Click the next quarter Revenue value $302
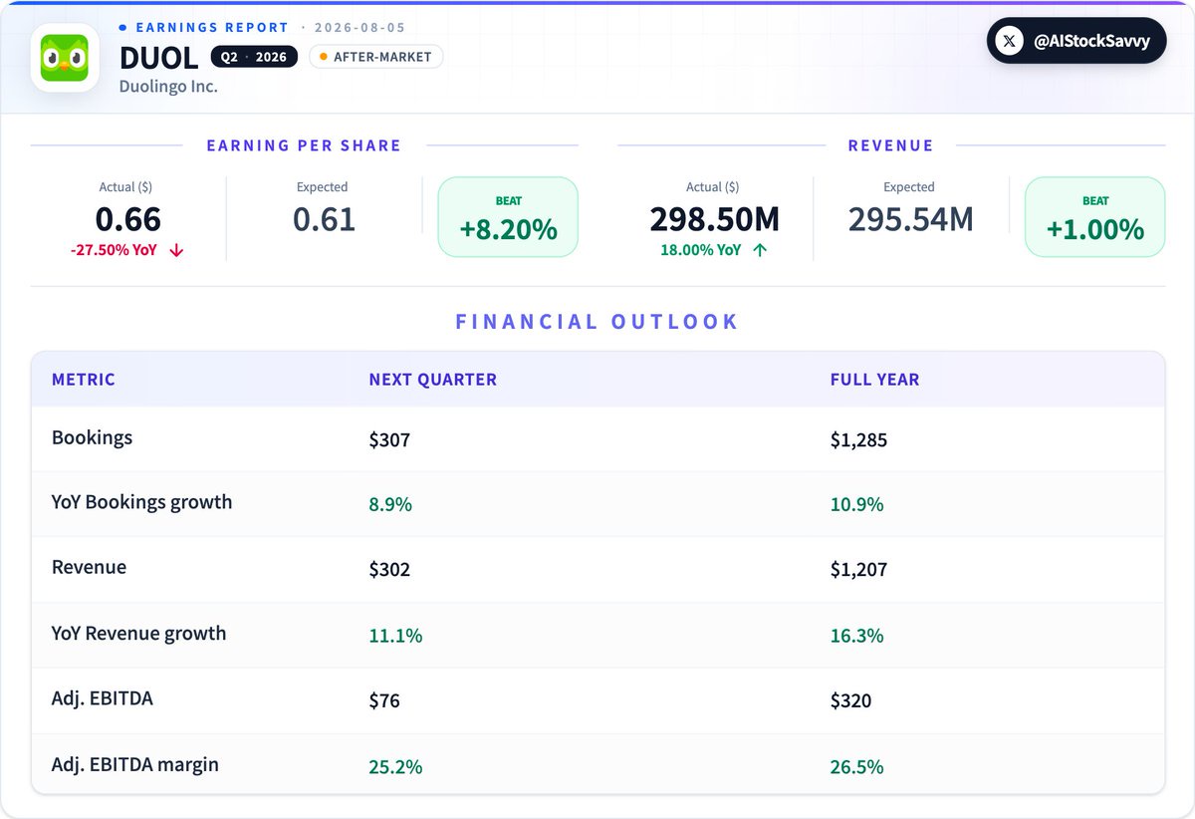Image resolution: width=1195 pixels, height=819 pixels. [x=389, y=570]
